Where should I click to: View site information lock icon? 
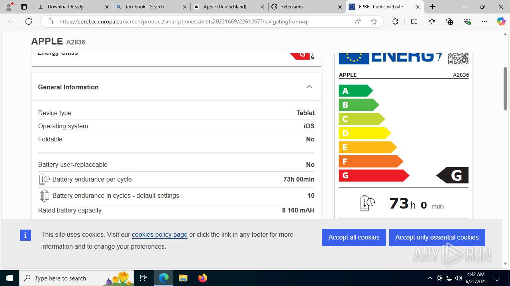coord(50,21)
